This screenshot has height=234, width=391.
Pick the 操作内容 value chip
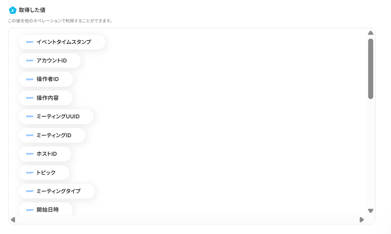(46, 98)
